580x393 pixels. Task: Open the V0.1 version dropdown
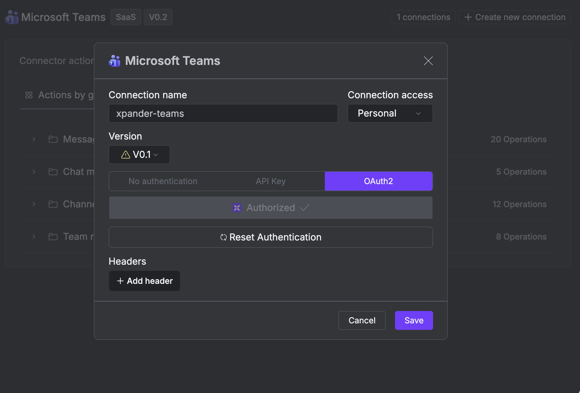click(x=139, y=155)
